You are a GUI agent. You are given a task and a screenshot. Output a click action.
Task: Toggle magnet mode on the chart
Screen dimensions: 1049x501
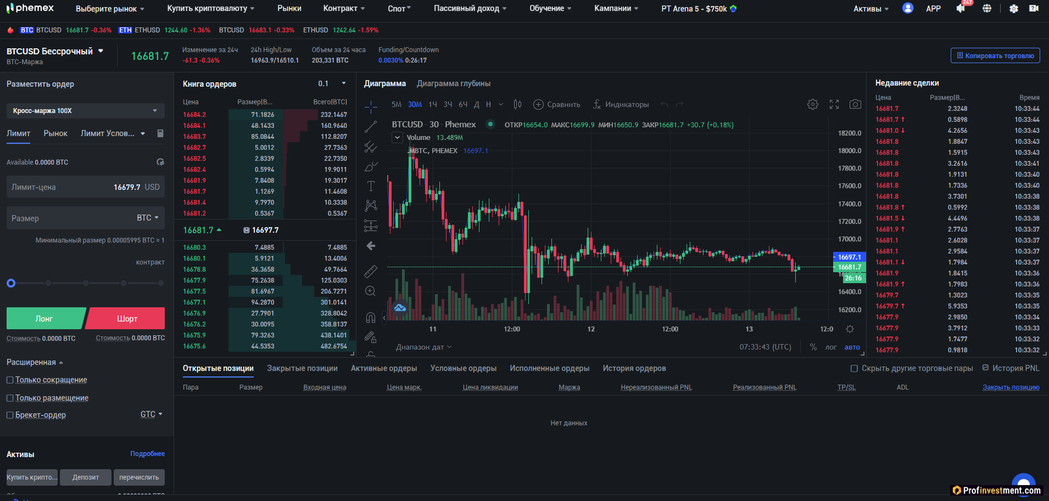371,318
